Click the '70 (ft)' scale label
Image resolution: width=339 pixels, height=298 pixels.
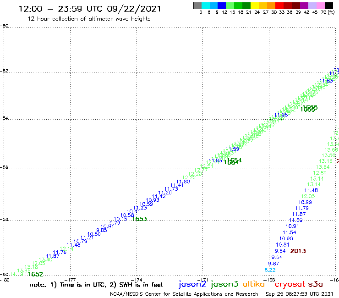click(x=328, y=12)
